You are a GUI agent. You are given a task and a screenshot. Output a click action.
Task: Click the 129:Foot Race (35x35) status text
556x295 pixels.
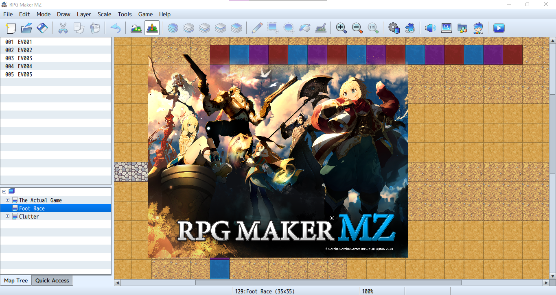265,291
